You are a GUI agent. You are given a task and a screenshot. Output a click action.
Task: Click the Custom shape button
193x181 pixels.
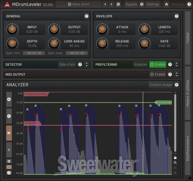point(161,85)
